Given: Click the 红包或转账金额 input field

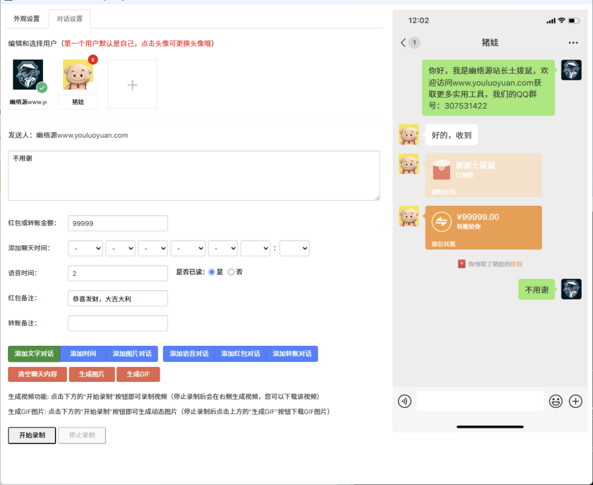Looking at the screenshot, I should 118,223.
